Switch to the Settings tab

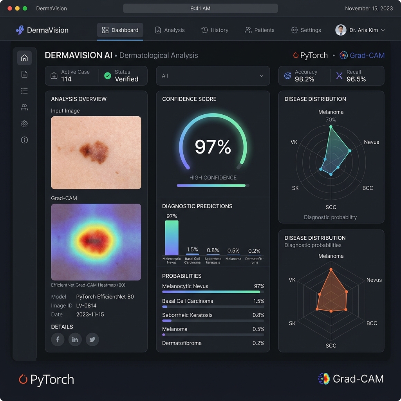[306, 30]
